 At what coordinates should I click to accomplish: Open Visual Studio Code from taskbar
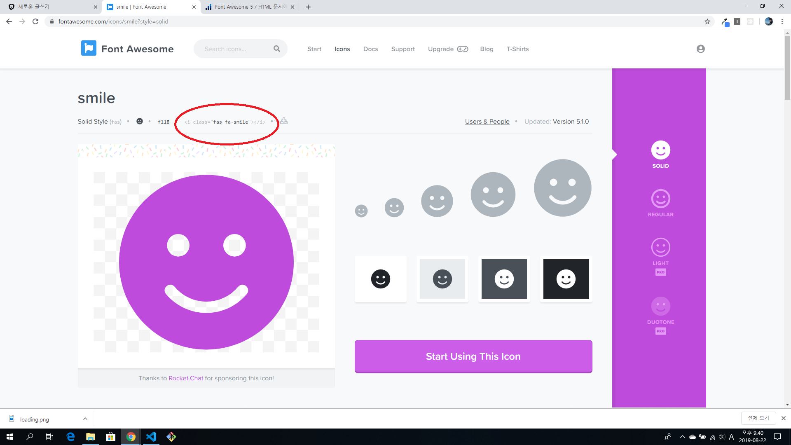pos(151,437)
